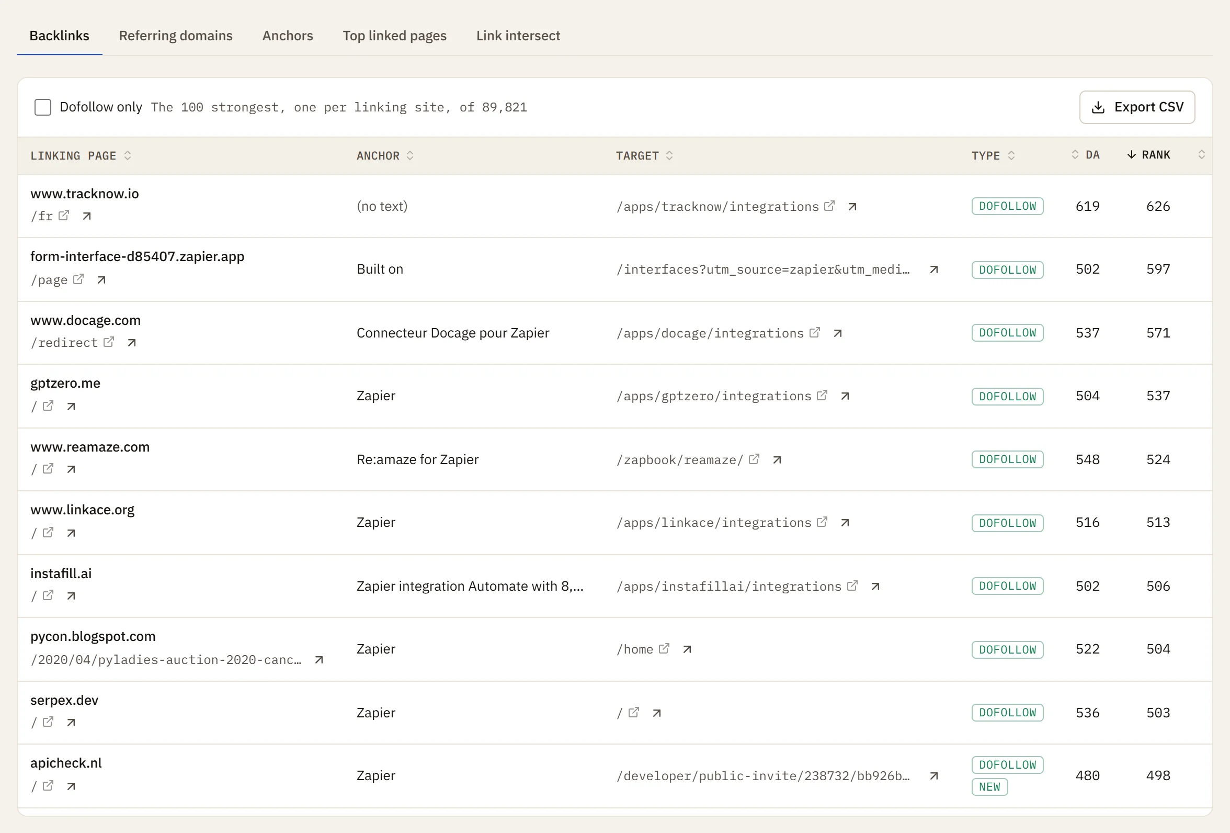
Task: Open gptzero.me linking domain
Action: [65, 383]
